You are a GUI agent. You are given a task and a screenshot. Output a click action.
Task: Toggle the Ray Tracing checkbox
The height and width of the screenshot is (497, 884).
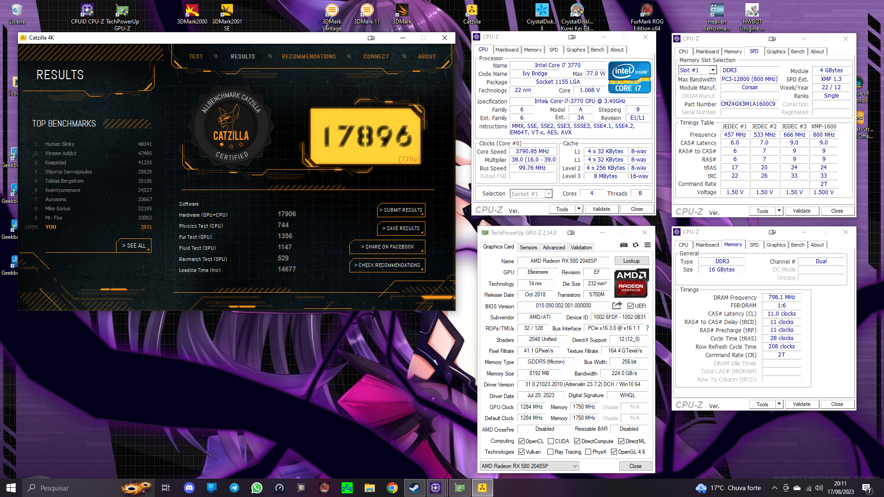(551, 452)
